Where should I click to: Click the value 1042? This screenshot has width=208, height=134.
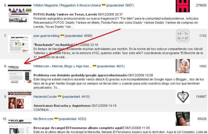click(203, 66)
